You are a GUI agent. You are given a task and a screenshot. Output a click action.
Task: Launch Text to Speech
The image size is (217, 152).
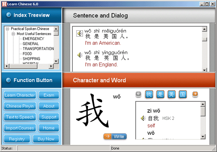pos(20,117)
